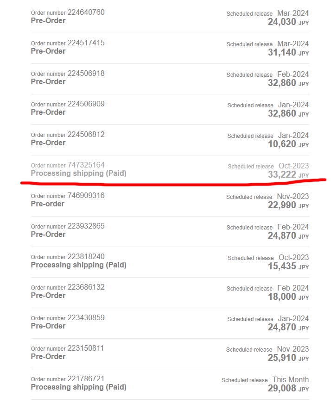Open order number 223150811
Image resolution: width=331 pixels, height=409 pixels.
tap(86, 348)
